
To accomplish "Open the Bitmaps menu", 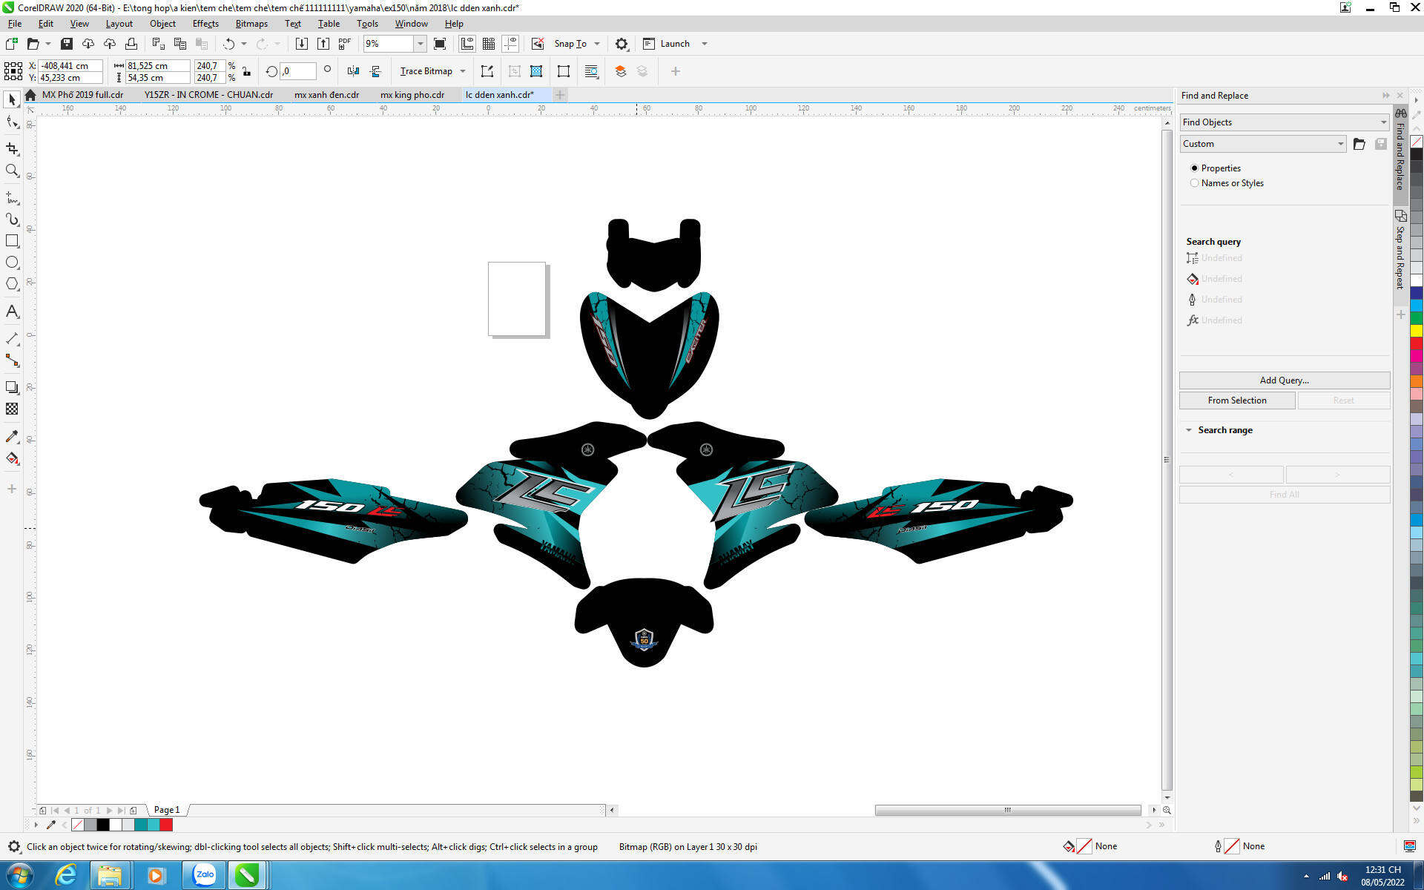I will pyautogui.click(x=251, y=24).
